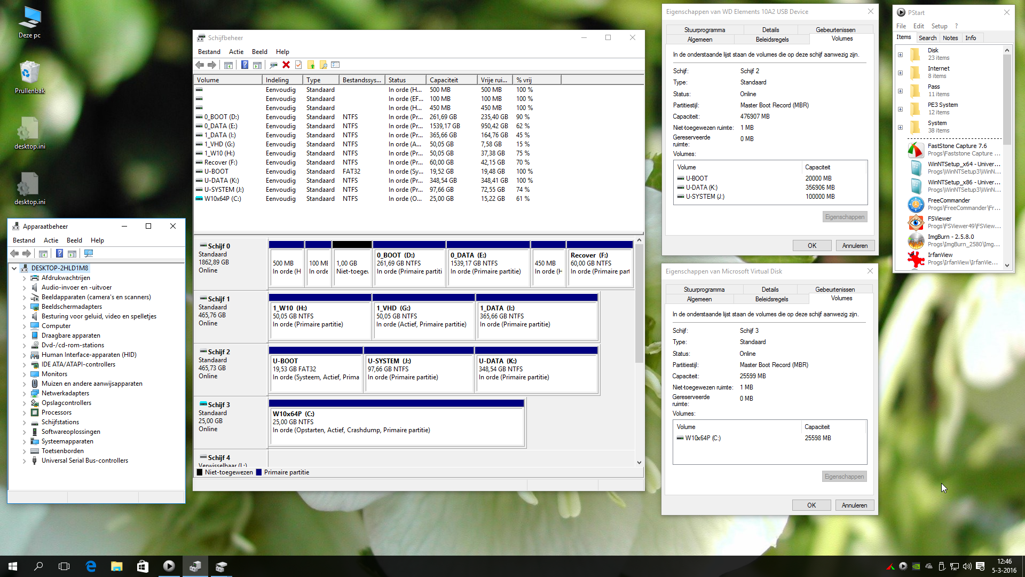Viewport: 1025px width, 577px height.
Task: Launch WinNTSetup_x64 from the PStart list
Action: pyautogui.click(x=955, y=168)
